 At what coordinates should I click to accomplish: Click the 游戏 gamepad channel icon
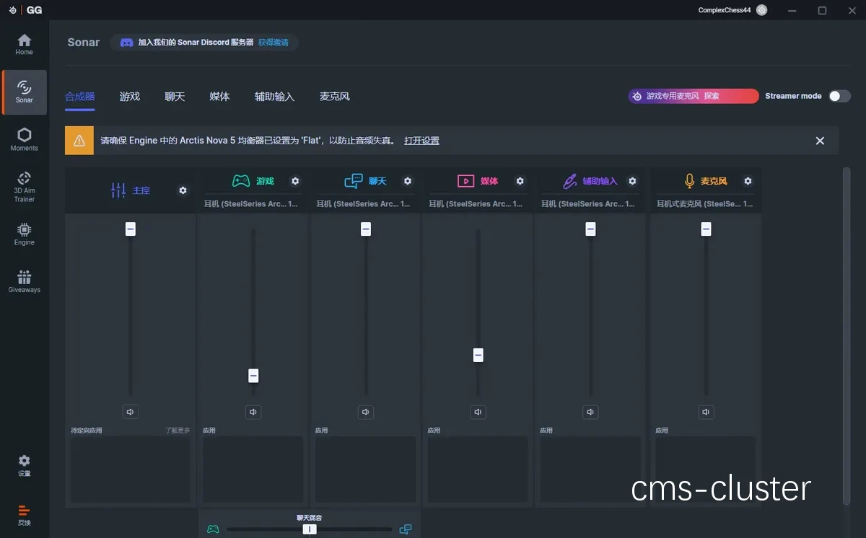(241, 181)
